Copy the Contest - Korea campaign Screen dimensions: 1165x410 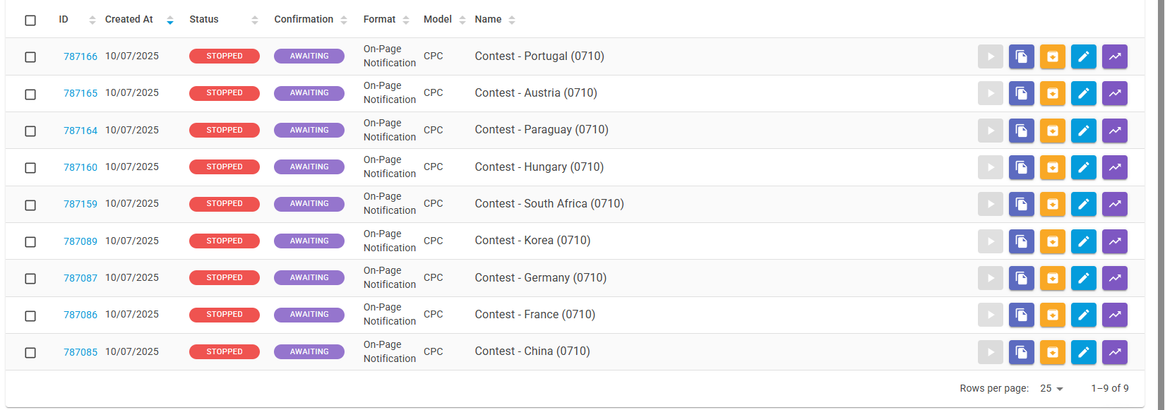[1021, 241]
